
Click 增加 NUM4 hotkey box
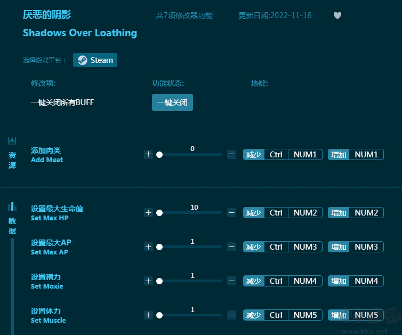point(356,281)
